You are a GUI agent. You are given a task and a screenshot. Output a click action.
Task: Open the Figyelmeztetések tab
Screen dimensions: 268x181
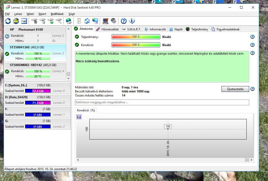[x=225, y=29]
